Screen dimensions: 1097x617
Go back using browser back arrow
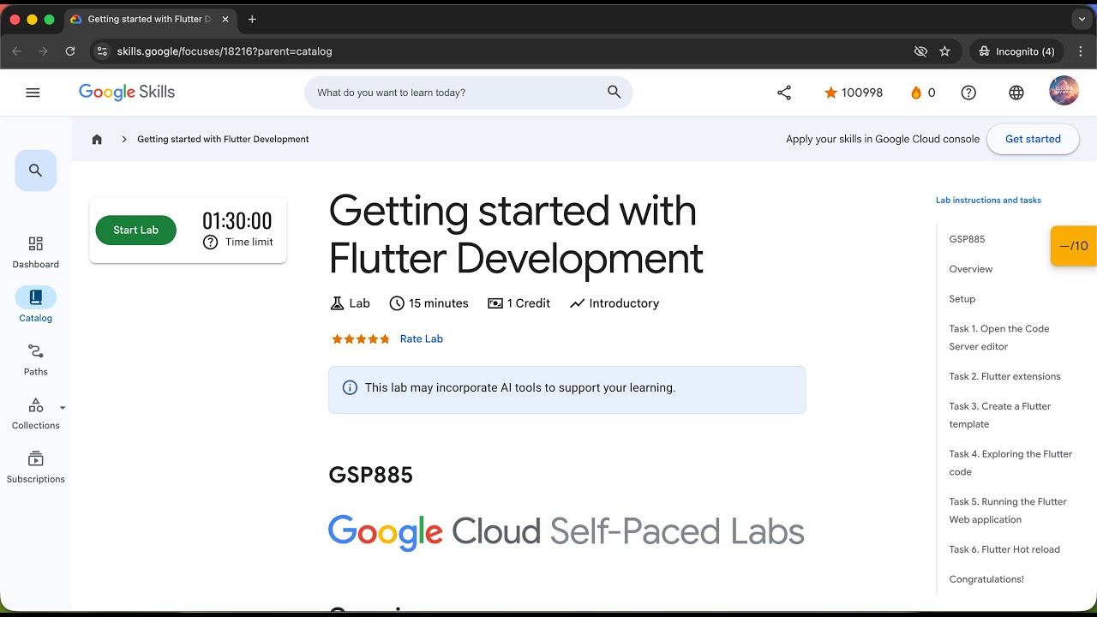[x=16, y=51]
